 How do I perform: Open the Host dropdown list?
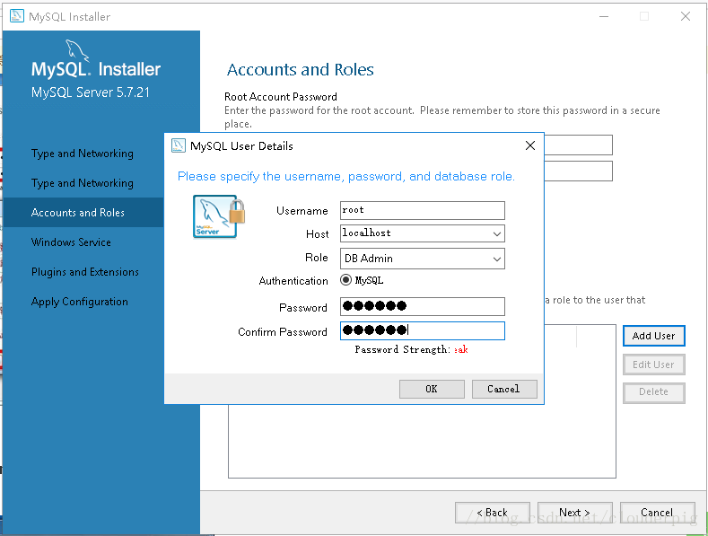[497, 233]
